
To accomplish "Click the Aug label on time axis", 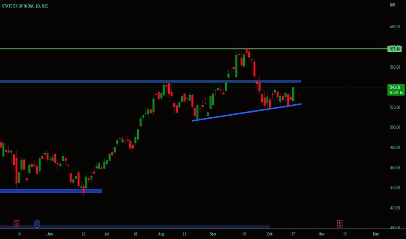I will pos(161,234).
